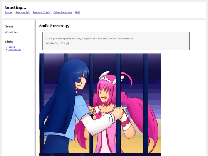Click the bullet beside the Carrd link
The width and height of the screenshot is (208, 156).
coord(7,47)
